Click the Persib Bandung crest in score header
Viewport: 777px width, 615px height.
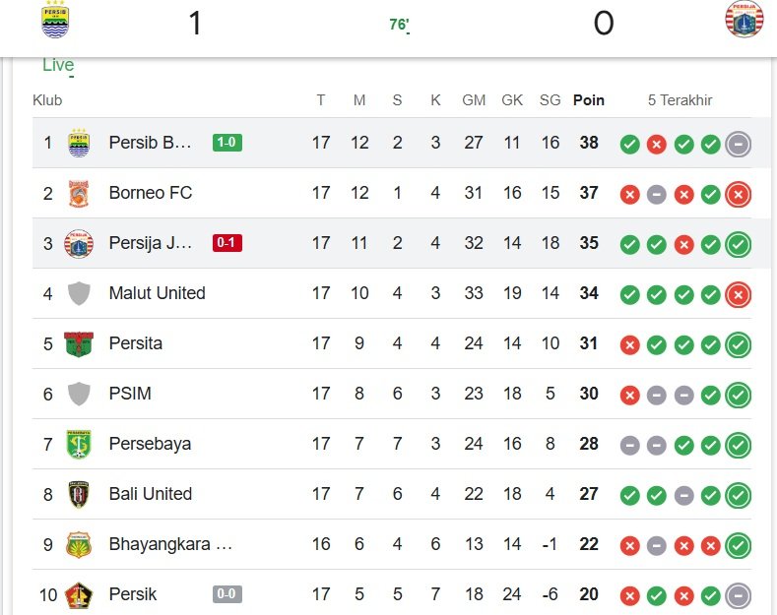(55, 21)
